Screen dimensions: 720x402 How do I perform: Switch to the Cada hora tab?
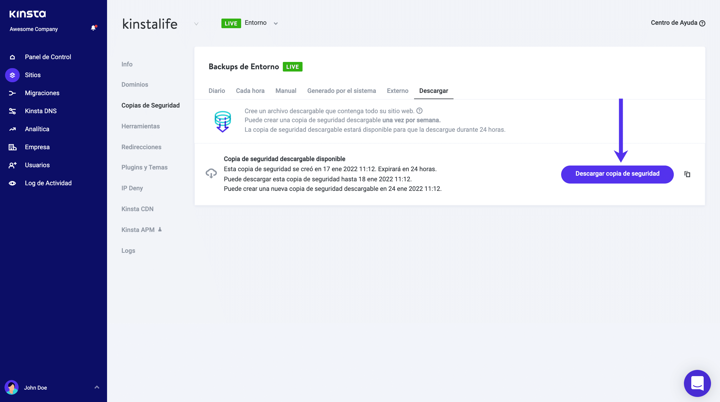tap(250, 91)
